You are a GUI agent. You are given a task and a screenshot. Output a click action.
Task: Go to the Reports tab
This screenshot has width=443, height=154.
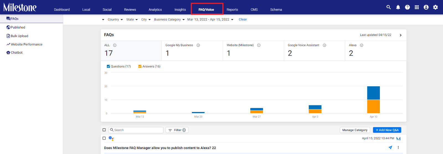232,10
